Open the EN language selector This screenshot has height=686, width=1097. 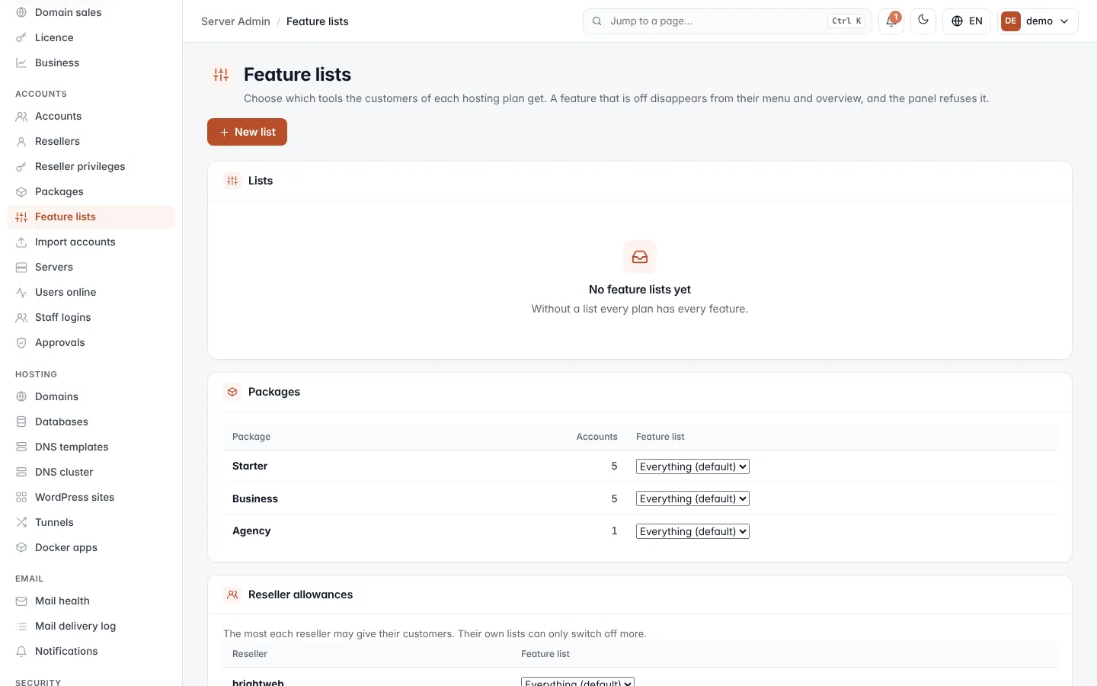pyautogui.click(x=967, y=21)
